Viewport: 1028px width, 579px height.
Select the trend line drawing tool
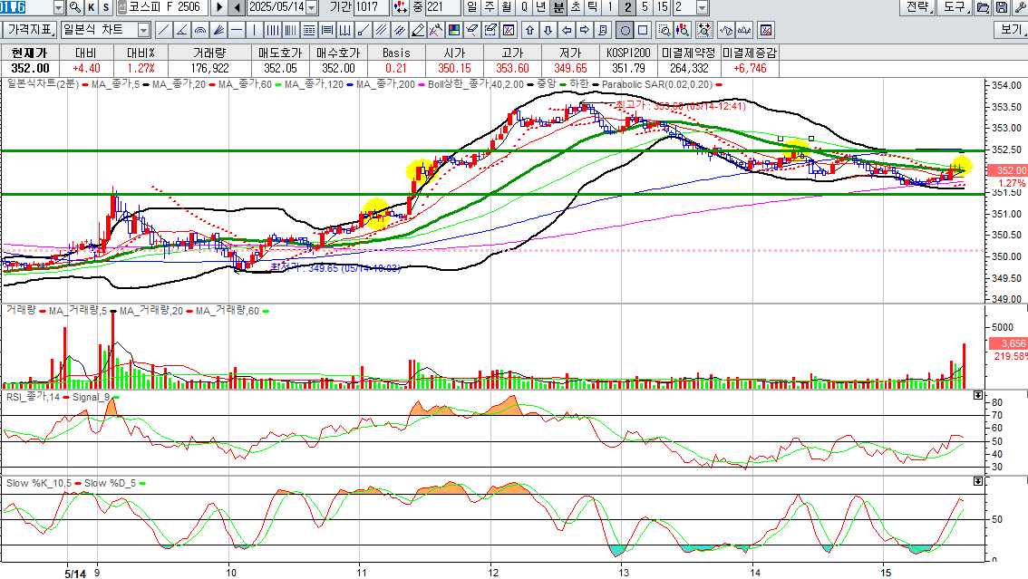coord(164,30)
